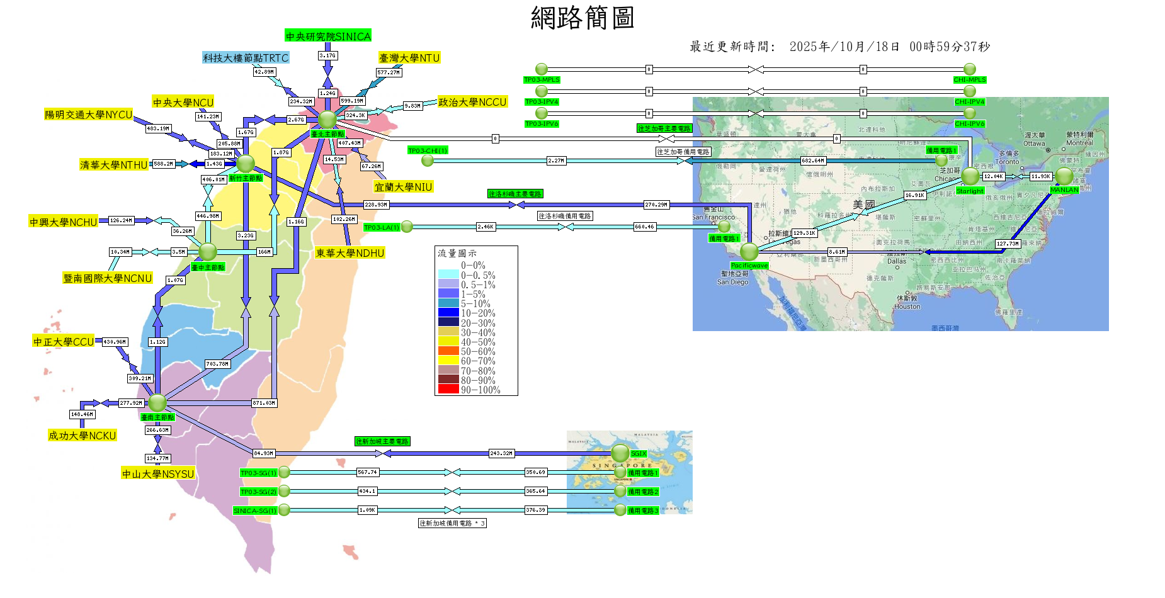Click the 臺南主節點 green node icon
The image size is (1165, 598).
coord(157,402)
